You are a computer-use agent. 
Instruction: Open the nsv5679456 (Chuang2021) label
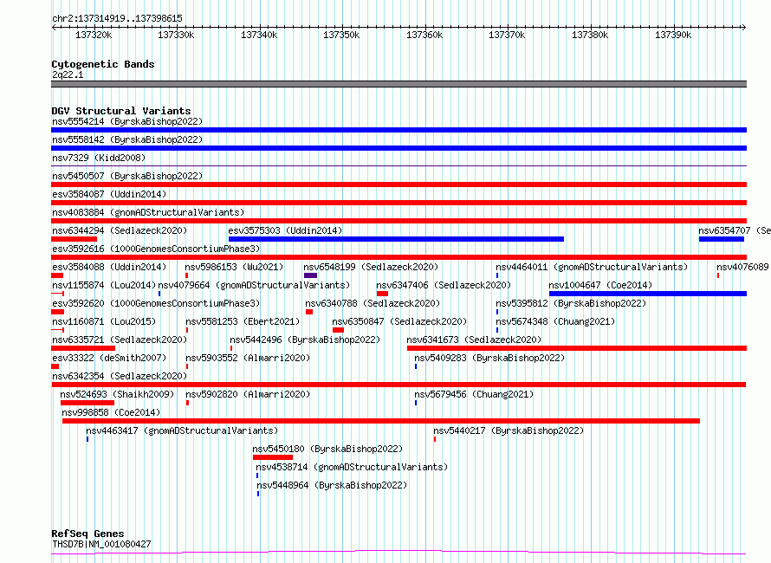click(x=474, y=394)
